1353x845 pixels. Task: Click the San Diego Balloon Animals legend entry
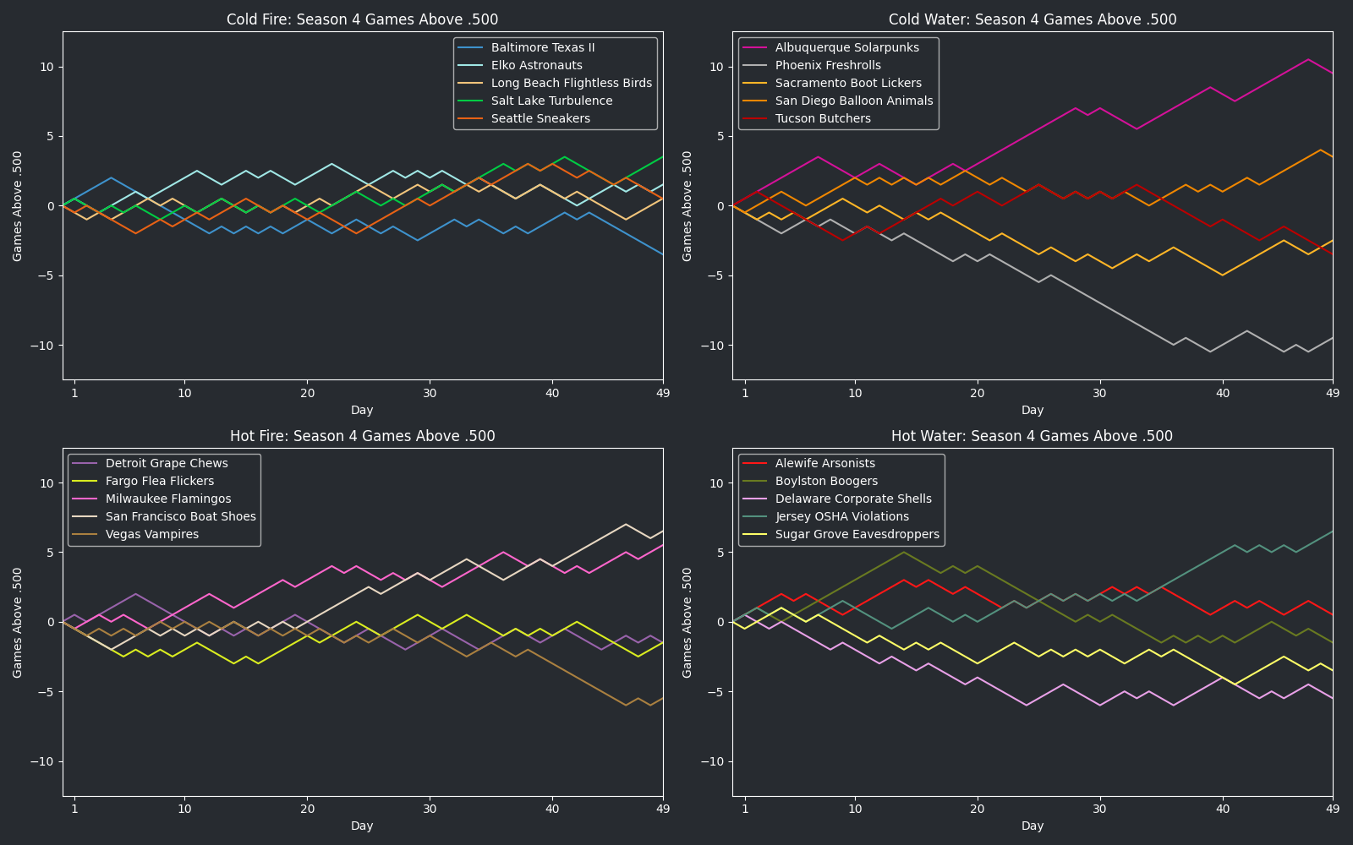pos(853,101)
